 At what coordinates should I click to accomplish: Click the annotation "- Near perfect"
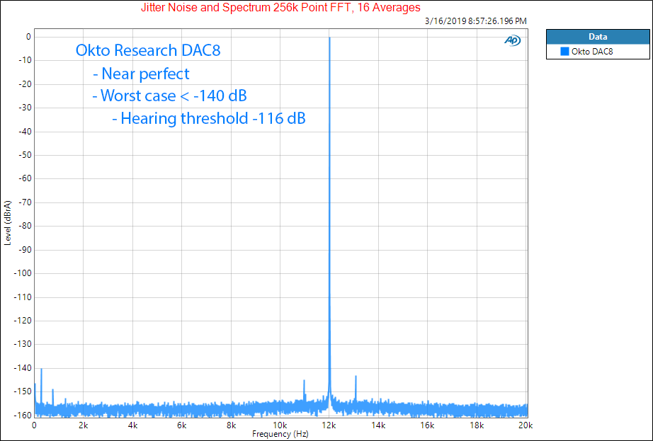pos(141,74)
